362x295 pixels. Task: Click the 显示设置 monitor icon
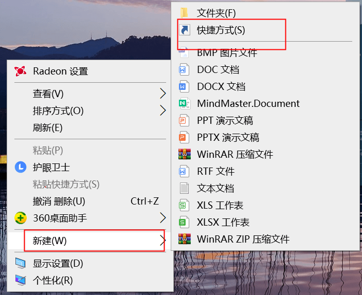pyautogui.click(x=21, y=263)
